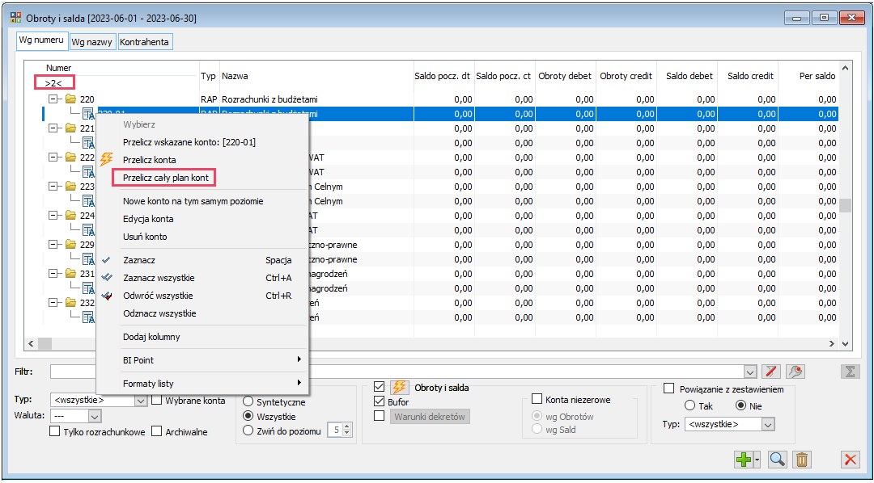Collapse the tree node 222

point(53,157)
